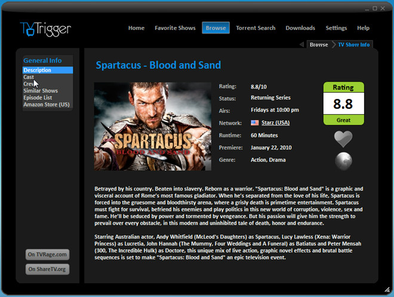Open the Home tab
This screenshot has width=394, height=297.
[136, 28]
